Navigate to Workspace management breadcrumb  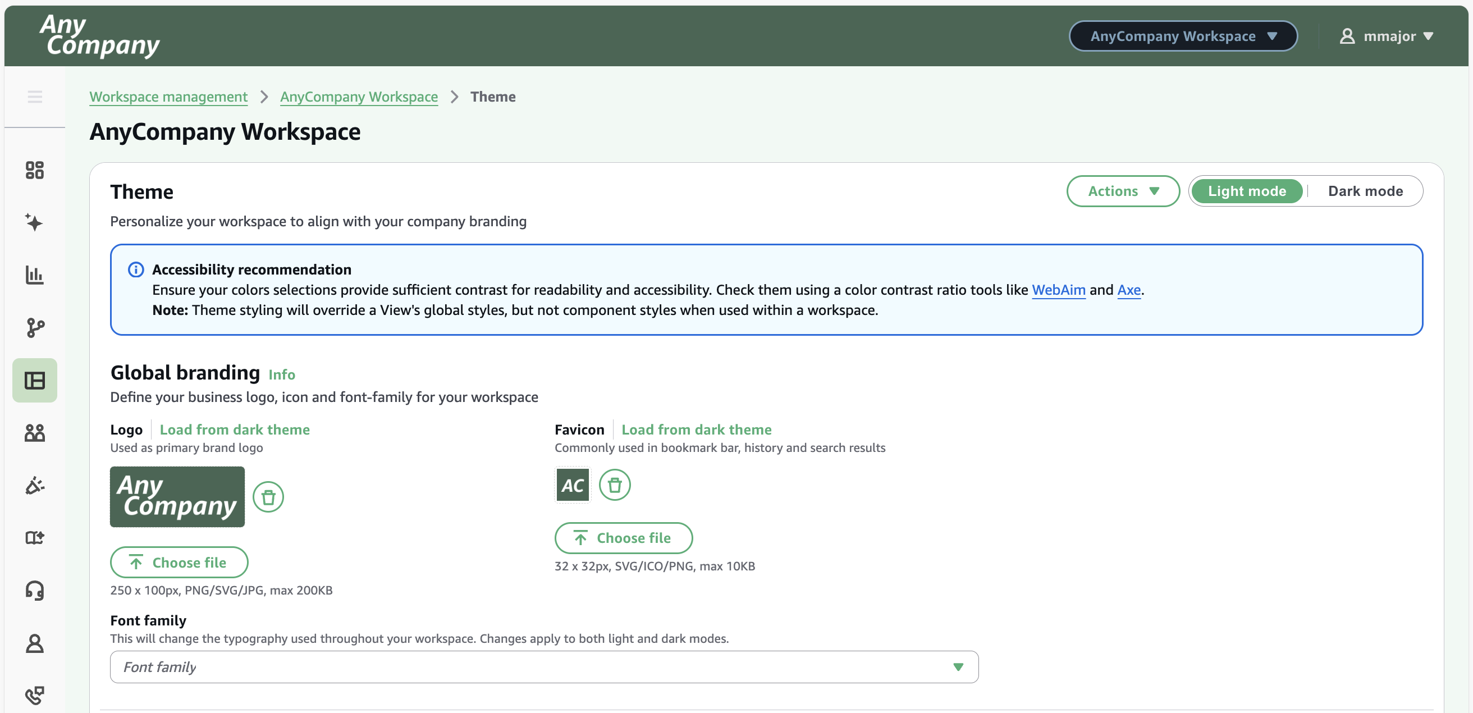click(168, 97)
